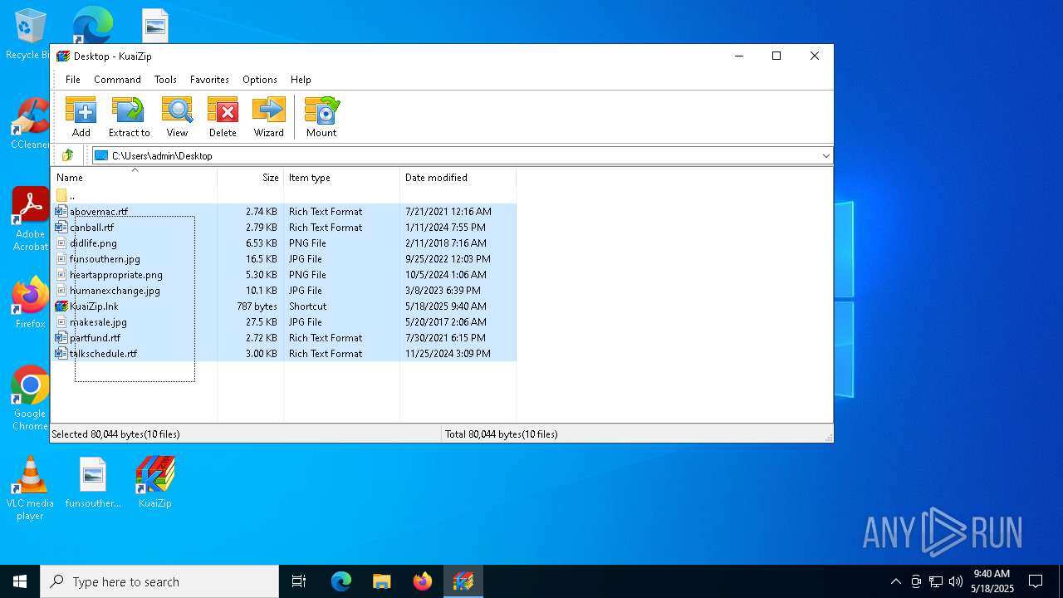Open Google Chrome desktop shortcut

pyautogui.click(x=30, y=399)
